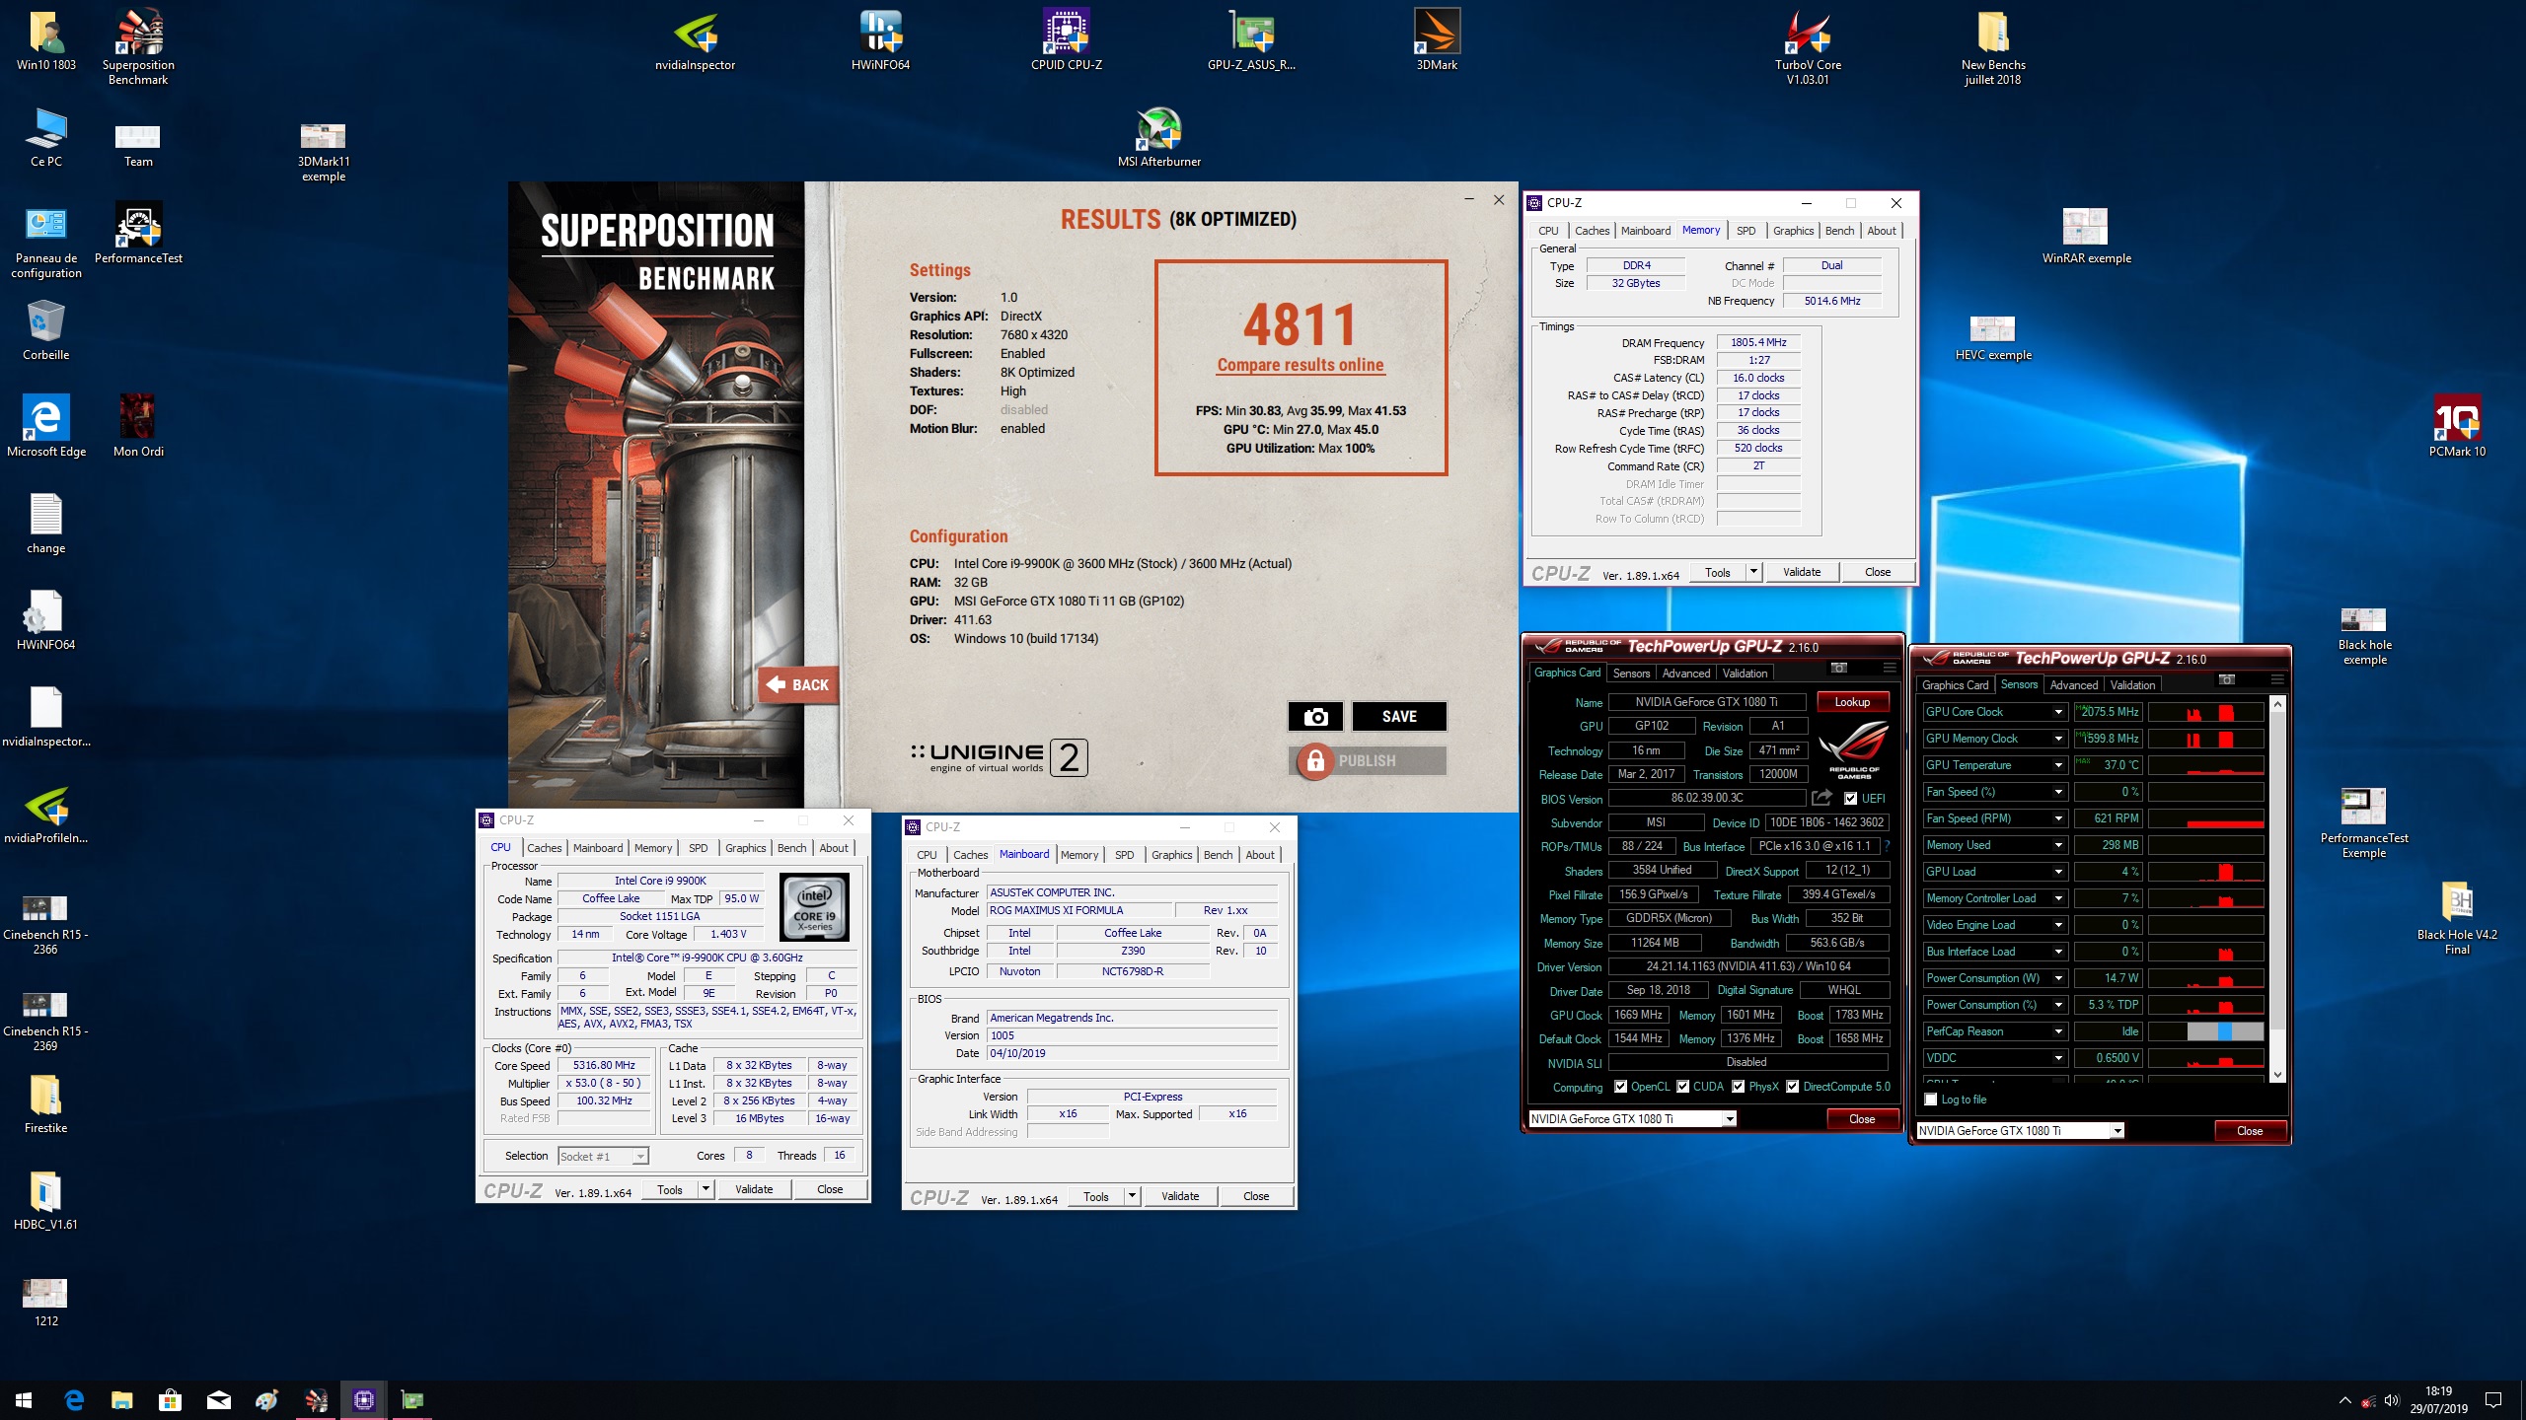Click the Lookup button in GPU-Z
Screen dimensions: 2526x1420
[1852, 702]
